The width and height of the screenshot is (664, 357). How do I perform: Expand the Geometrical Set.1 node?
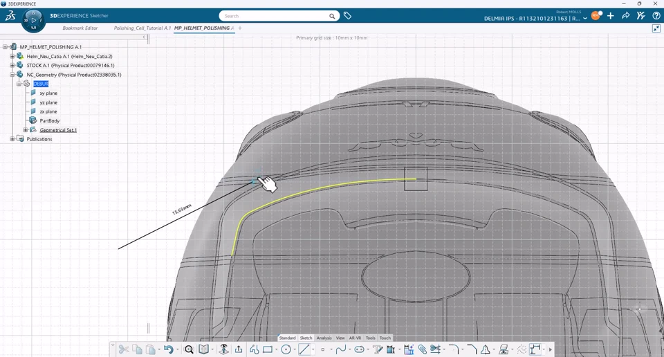point(26,130)
